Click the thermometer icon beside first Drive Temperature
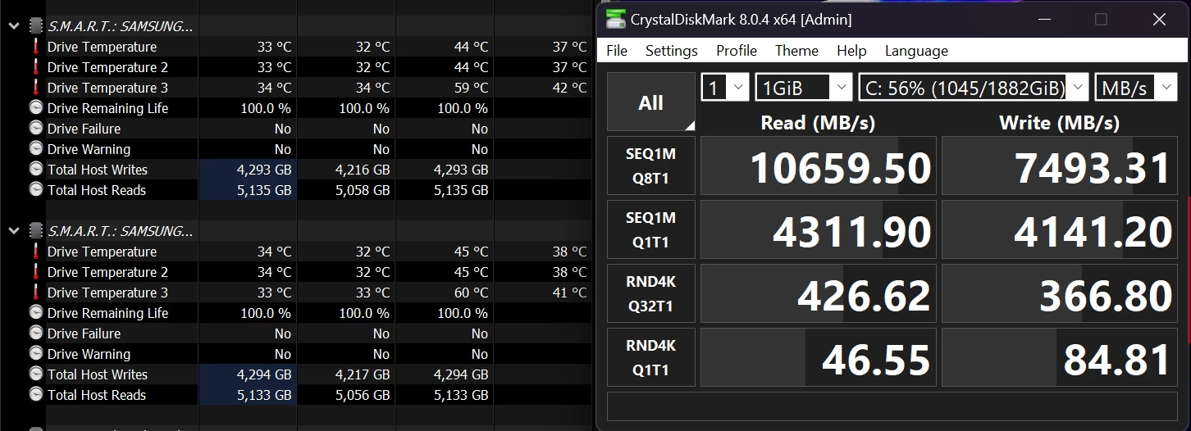The image size is (1191, 431). (36, 47)
